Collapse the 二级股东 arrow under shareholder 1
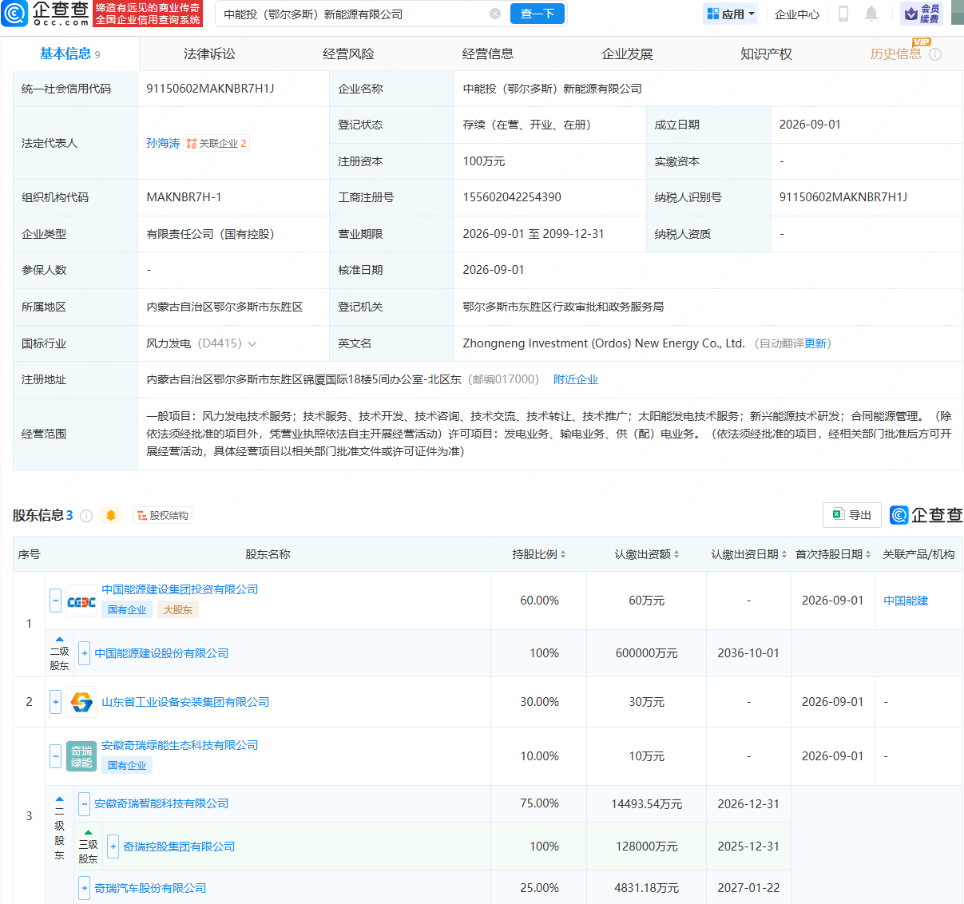The image size is (964, 904). [59, 640]
